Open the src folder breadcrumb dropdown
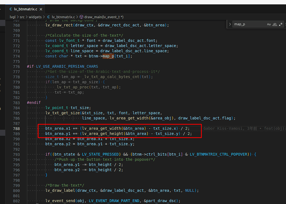 [x=22, y=17]
